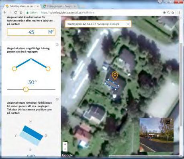Switch to the Hargsvägen Google Maps tab
The image size is (184, 159).
click(59, 6)
